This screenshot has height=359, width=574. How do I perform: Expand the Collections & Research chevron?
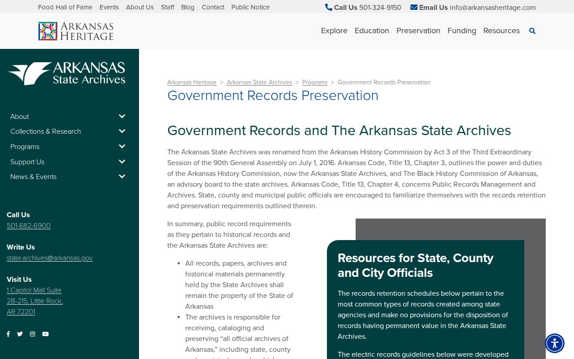[x=122, y=131]
